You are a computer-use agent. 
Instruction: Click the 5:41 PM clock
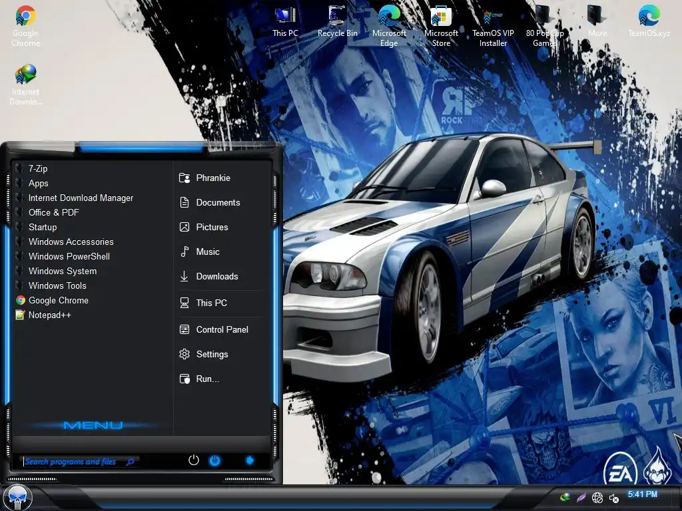point(643,494)
